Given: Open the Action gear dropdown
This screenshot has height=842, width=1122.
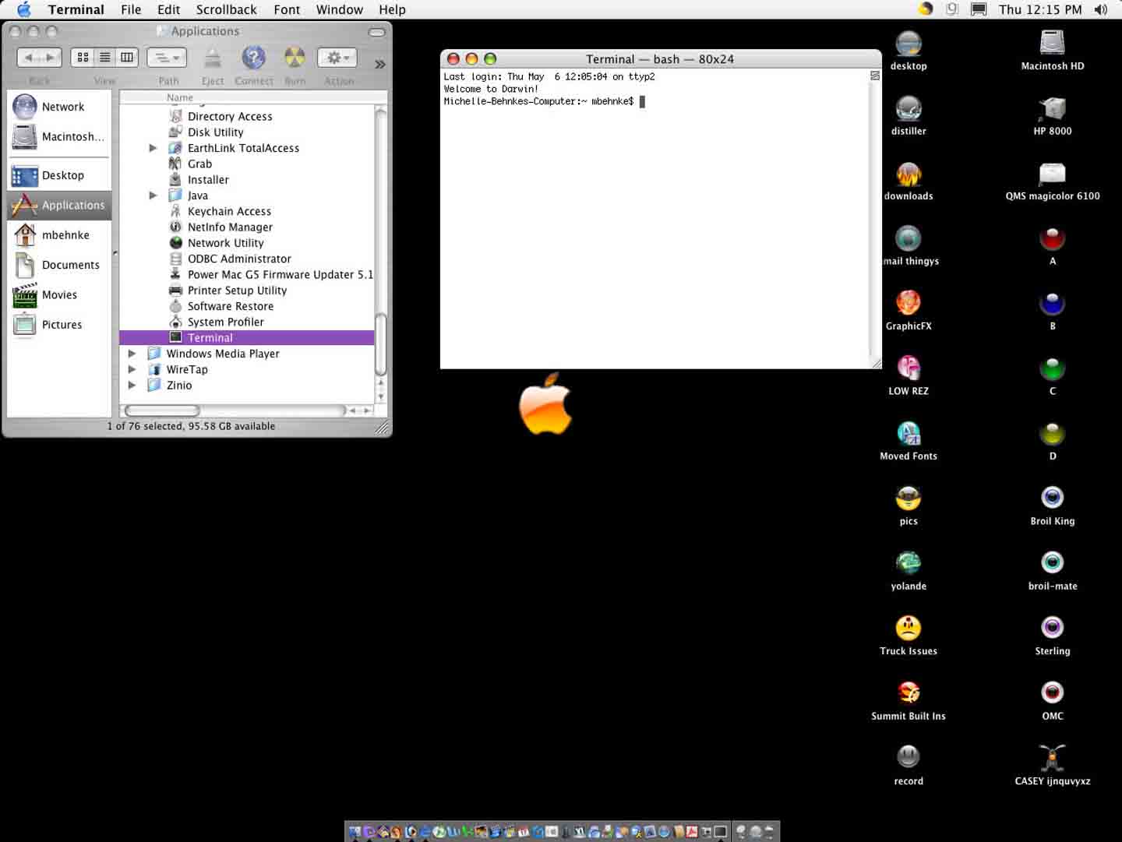Looking at the screenshot, I should click(x=337, y=58).
